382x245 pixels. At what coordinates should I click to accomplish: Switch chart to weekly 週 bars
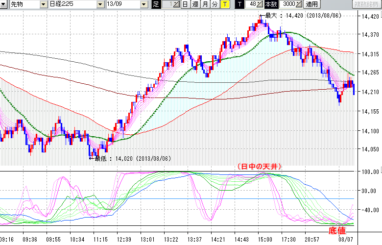(x=195, y=4)
